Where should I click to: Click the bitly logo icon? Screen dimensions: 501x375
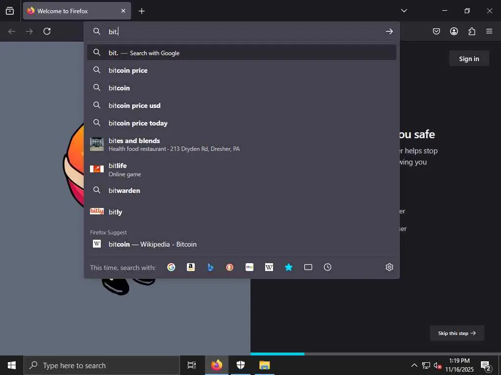pos(97,211)
